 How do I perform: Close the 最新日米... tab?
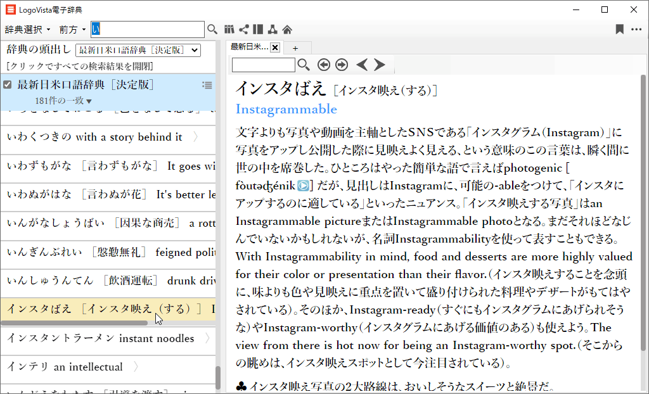[275, 48]
